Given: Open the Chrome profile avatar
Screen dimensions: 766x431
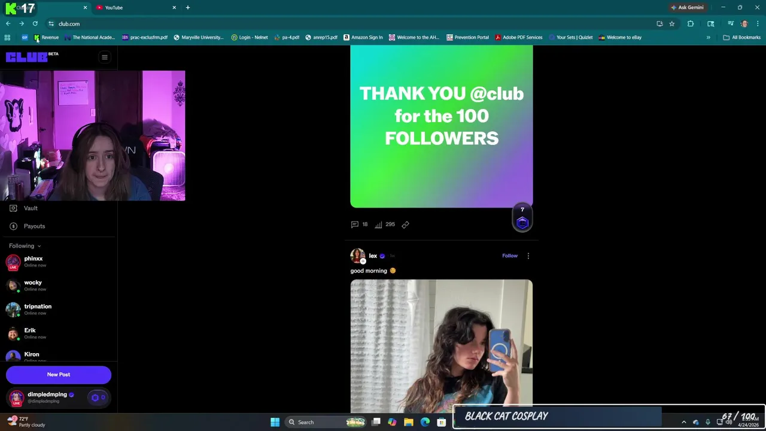Looking at the screenshot, I should (744, 24).
